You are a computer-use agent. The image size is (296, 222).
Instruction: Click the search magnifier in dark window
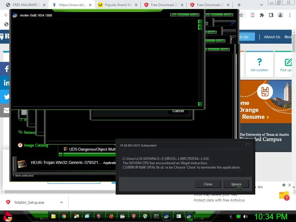233,23
